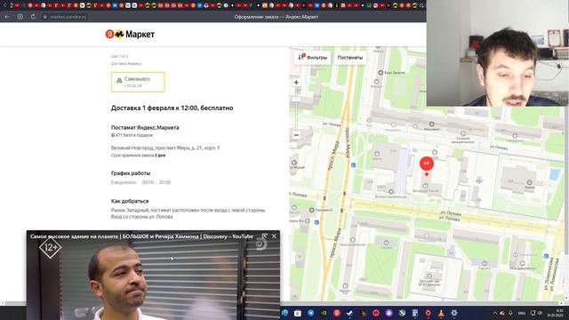Click the site lock icon in address bar
Image resolution: width=569 pixels, height=320 pixels.
[45, 17]
